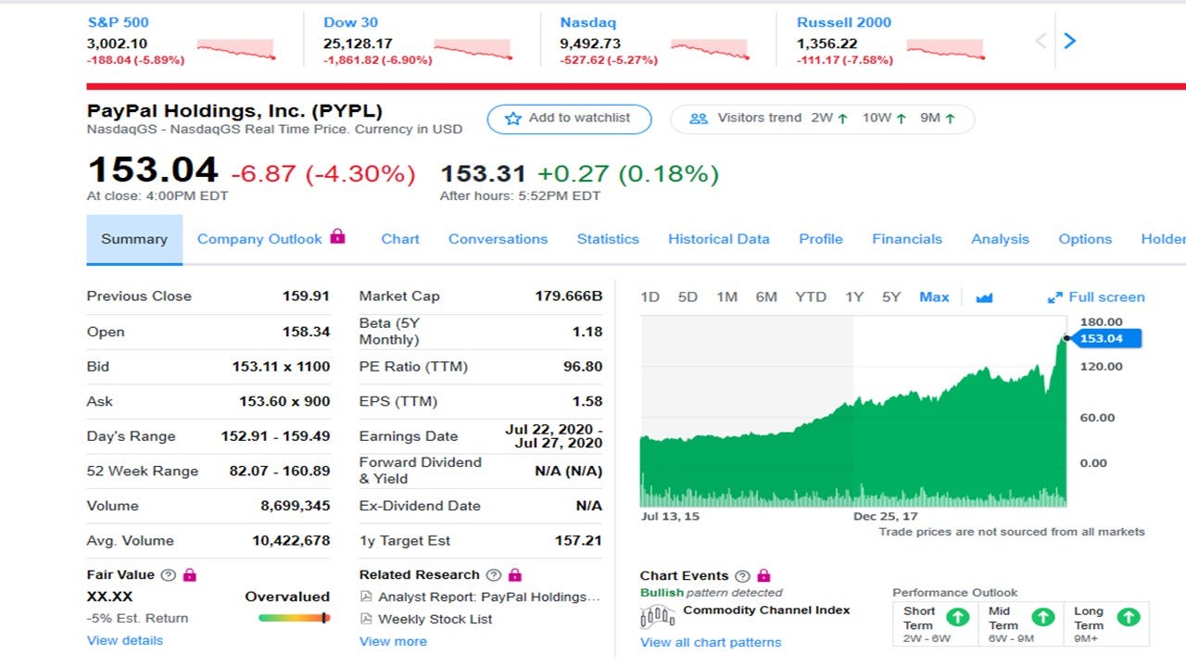Click the star icon in Add to watchlist
This screenshot has width=1186, height=667.
(513, 119)
